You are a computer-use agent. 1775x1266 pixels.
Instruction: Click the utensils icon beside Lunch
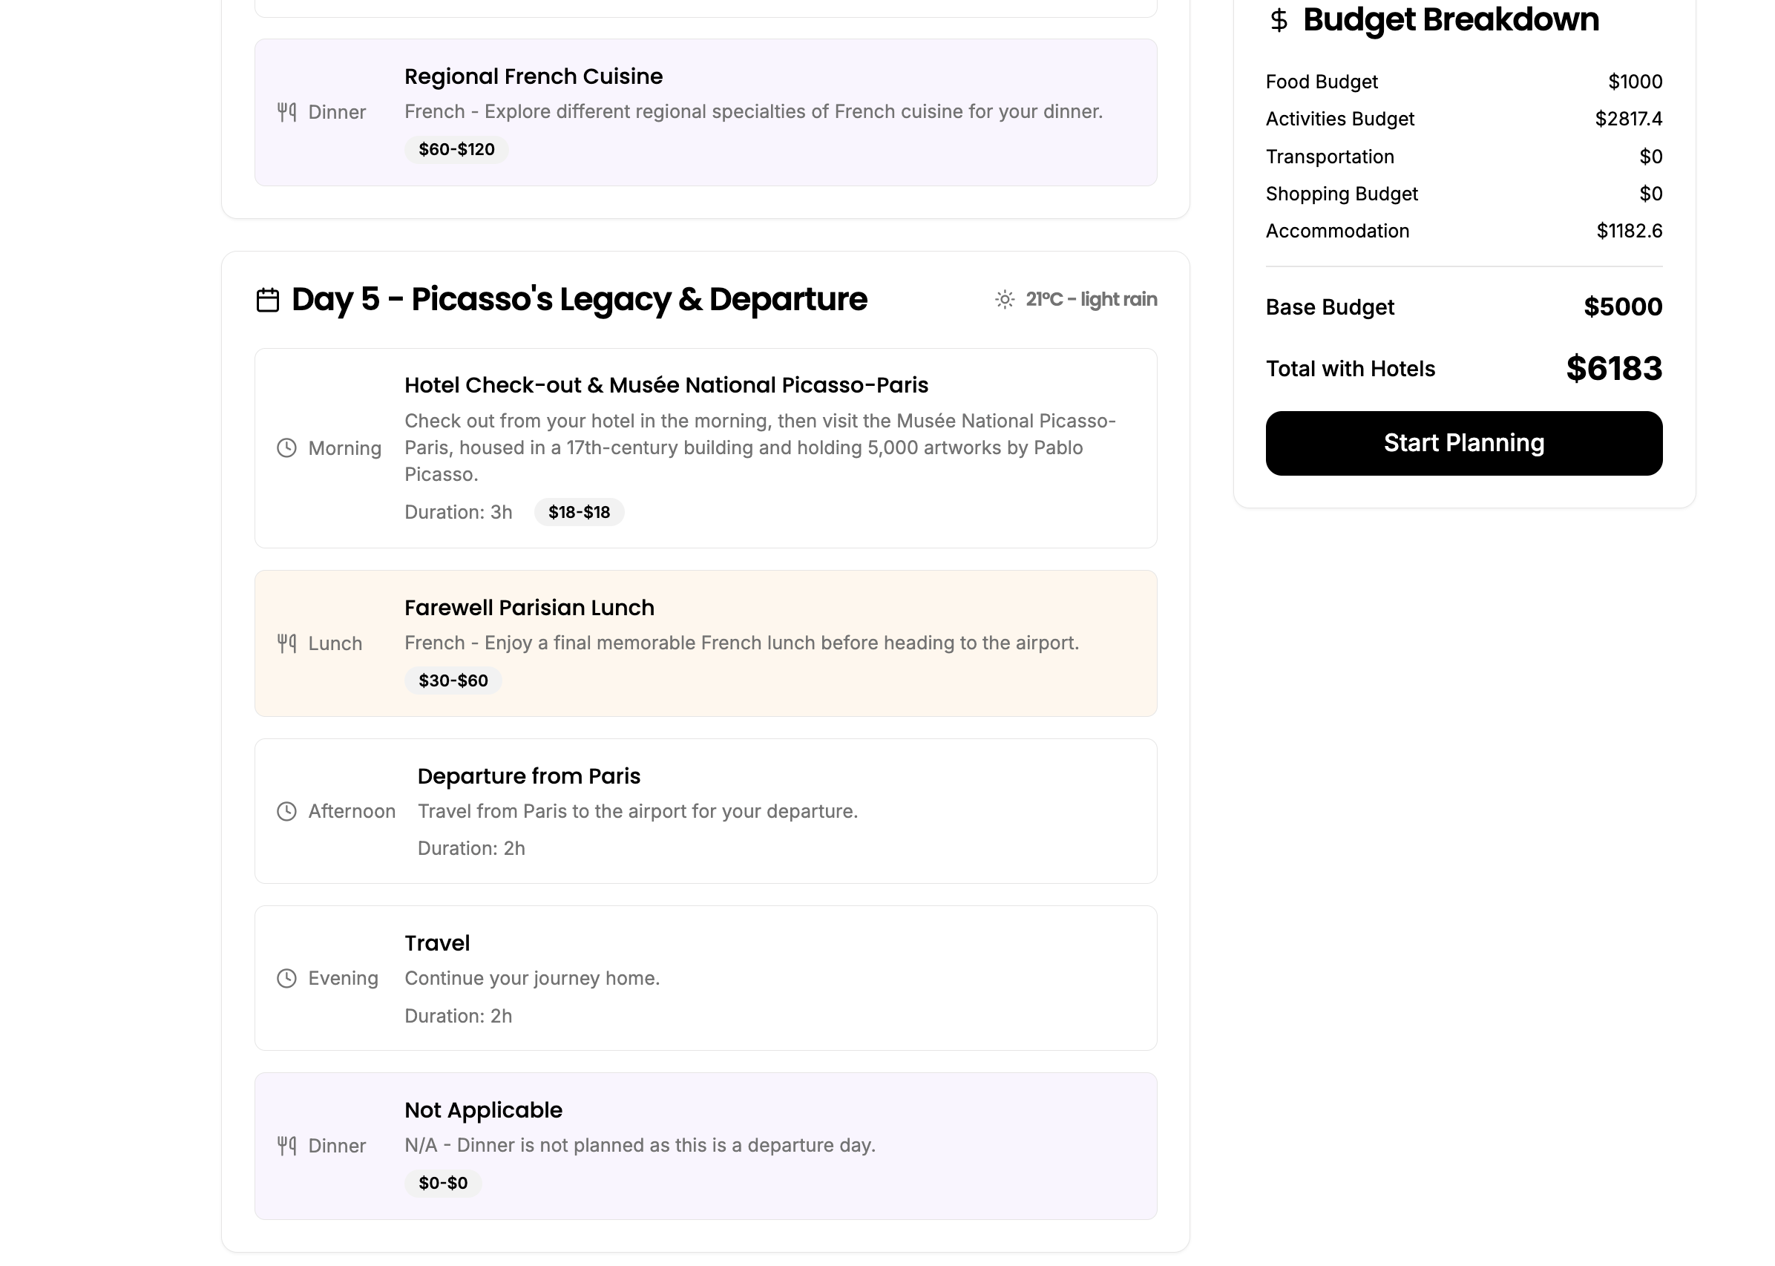coord(287,643)
